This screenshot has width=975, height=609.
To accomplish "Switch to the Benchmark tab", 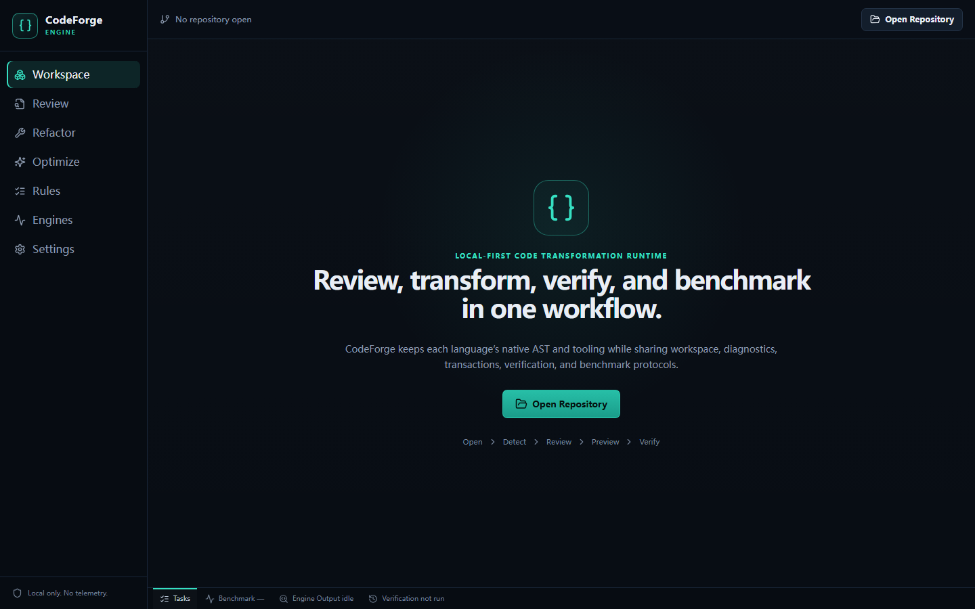I will point(235,599).
